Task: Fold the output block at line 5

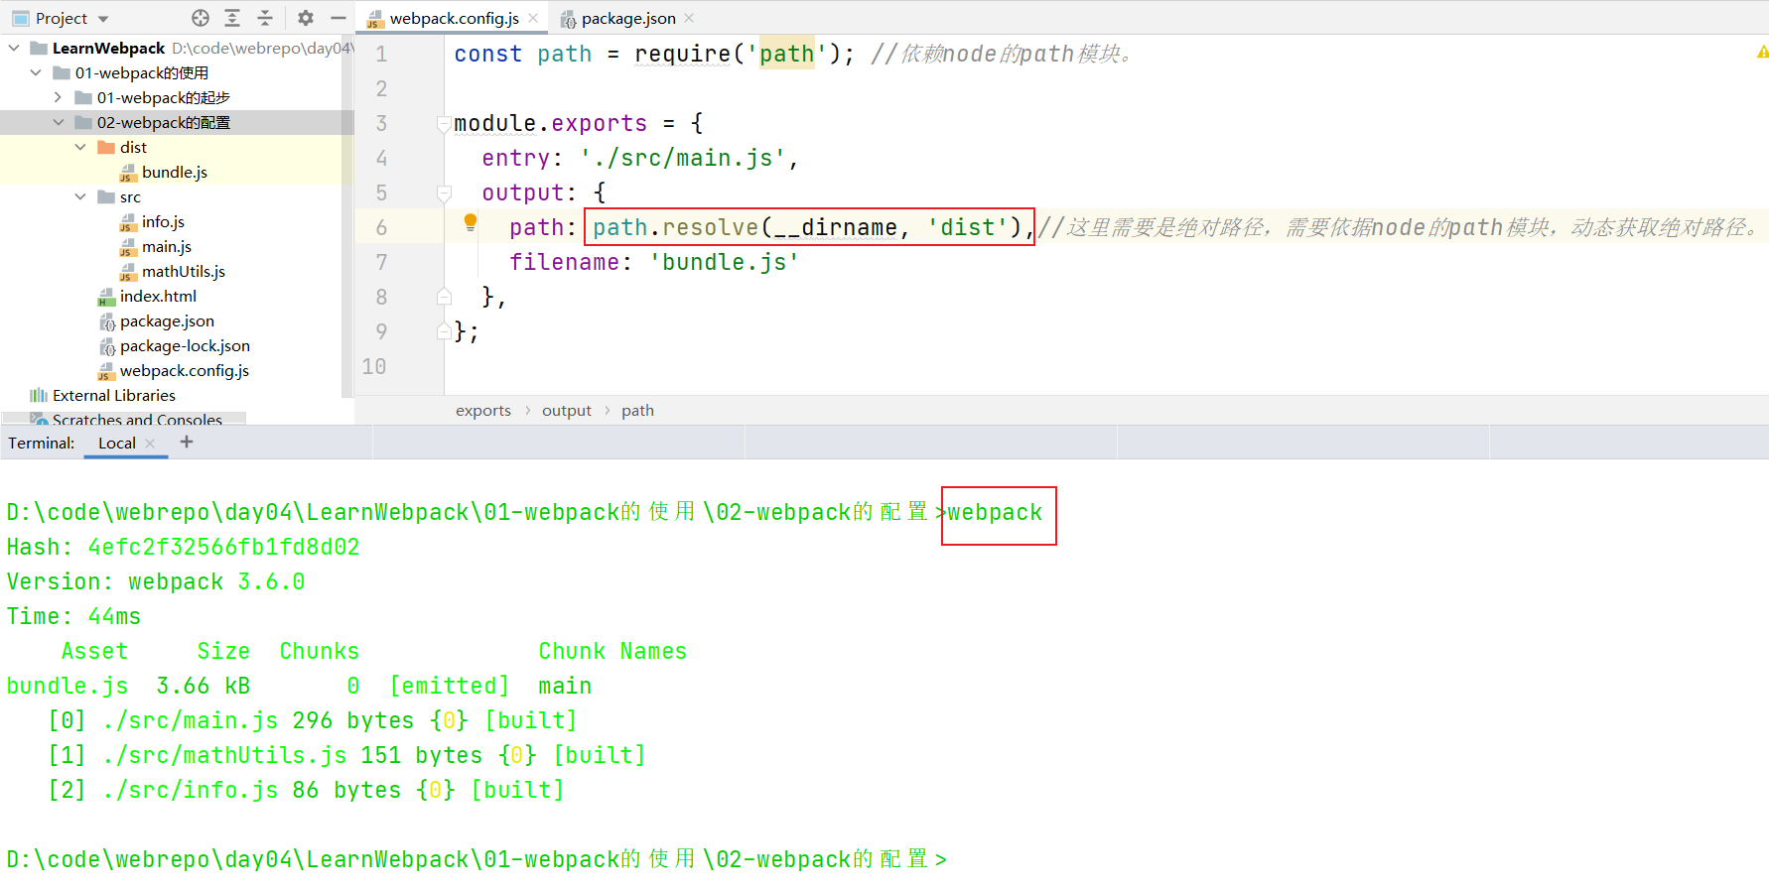Action: (444, 193)
